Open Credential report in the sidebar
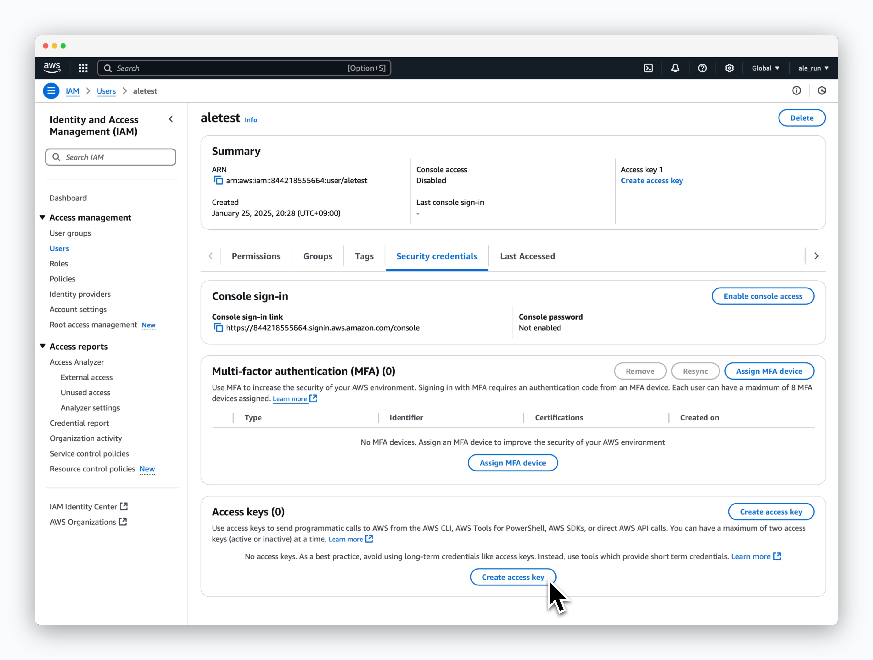873x660 pixels. click(79, 423)
